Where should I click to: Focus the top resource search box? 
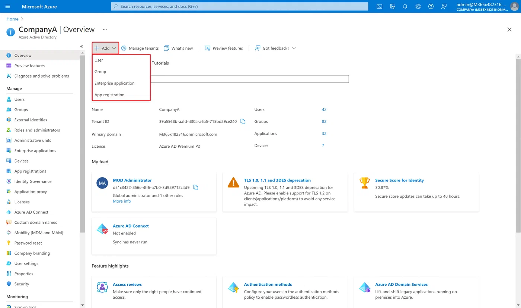click(x=239, y=6)
